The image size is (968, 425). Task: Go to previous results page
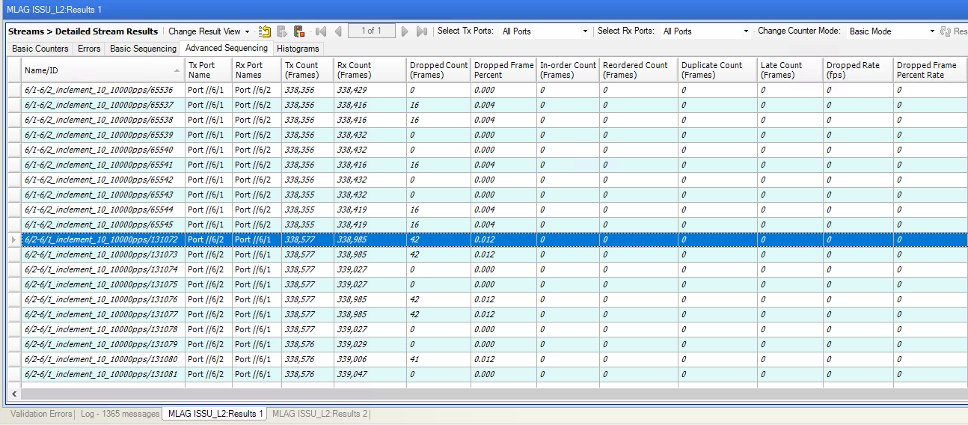tap(338, 31)
